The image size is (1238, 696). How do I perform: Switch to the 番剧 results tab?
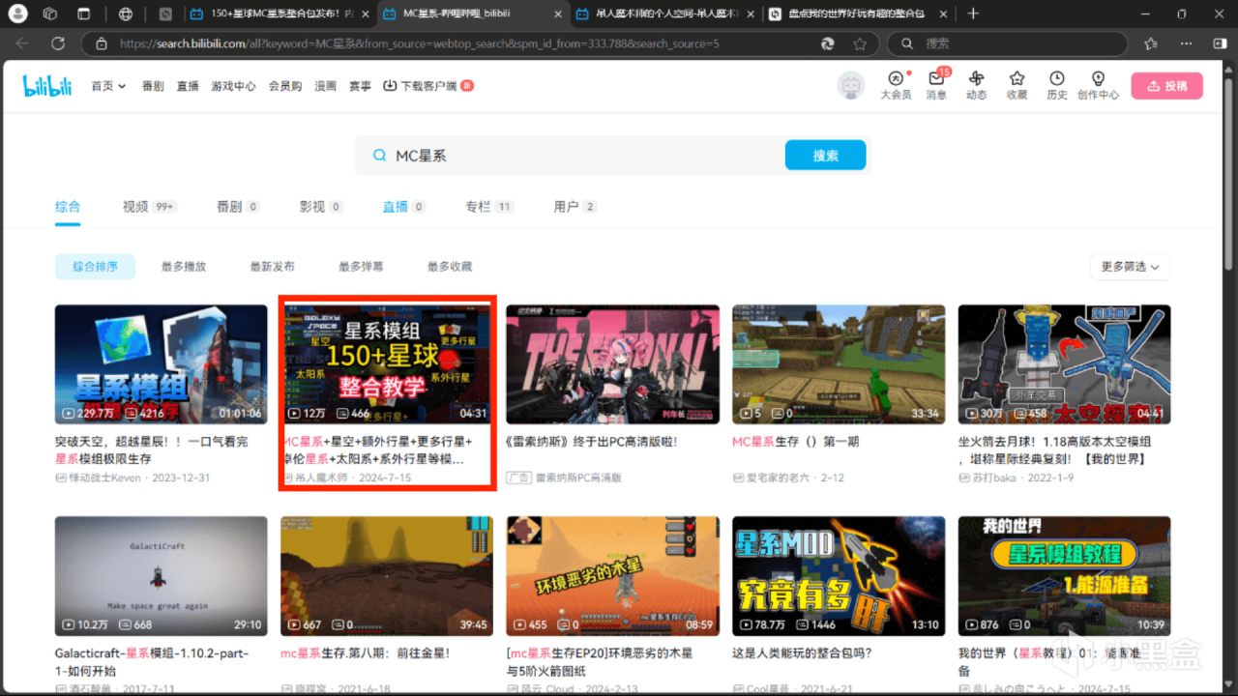(238, 207)
